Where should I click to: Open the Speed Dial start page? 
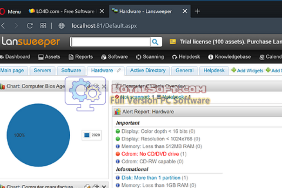pyautogui.click(x=43, y=26)
